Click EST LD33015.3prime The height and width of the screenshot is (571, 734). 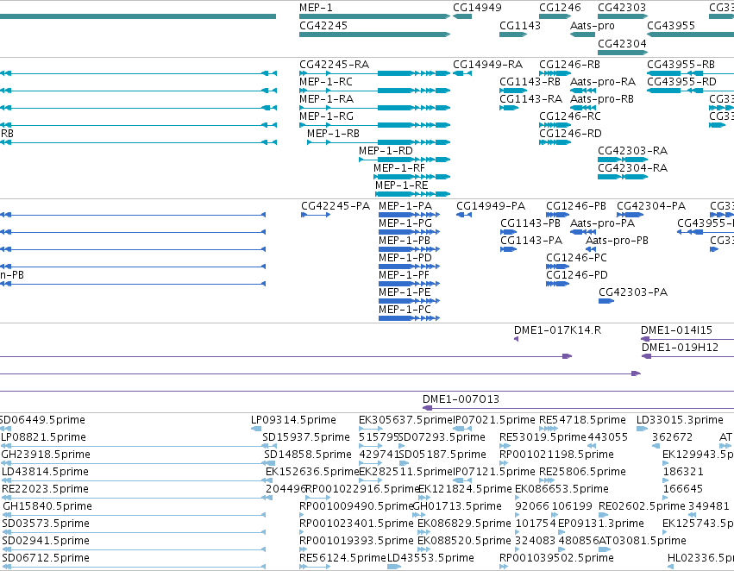tap(643, 429)
